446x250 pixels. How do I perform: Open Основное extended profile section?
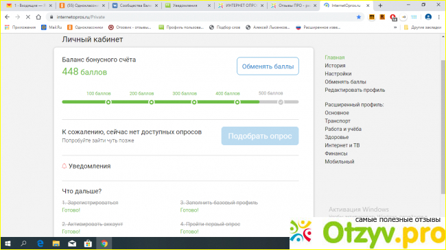coord(337,113)
